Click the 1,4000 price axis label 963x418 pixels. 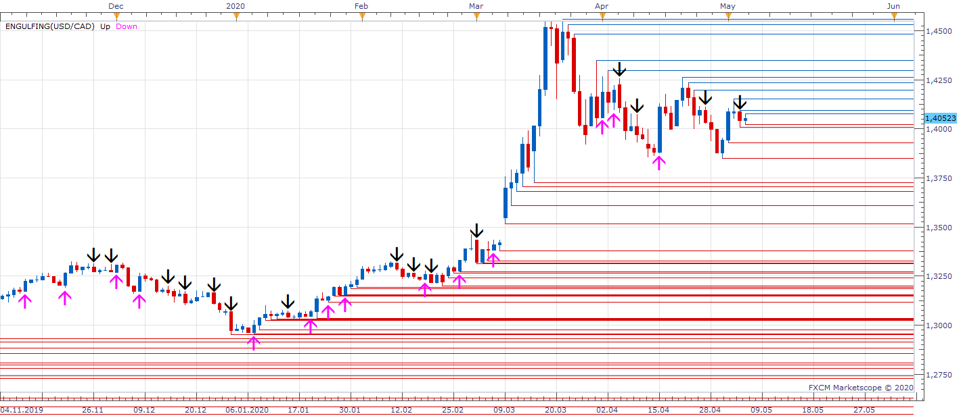940,129
